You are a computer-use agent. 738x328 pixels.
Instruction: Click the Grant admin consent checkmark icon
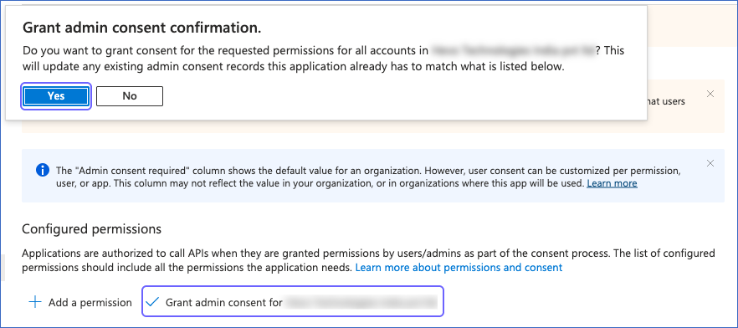[x=152, y=302]
